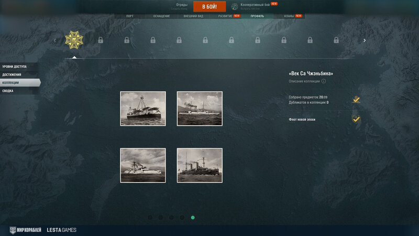Go to next collections with right arrow
Image resolution: width=419 pixels, height=236 pixels.
[365, 40]
